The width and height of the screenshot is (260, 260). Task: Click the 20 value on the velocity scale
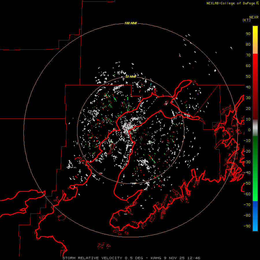248,108
